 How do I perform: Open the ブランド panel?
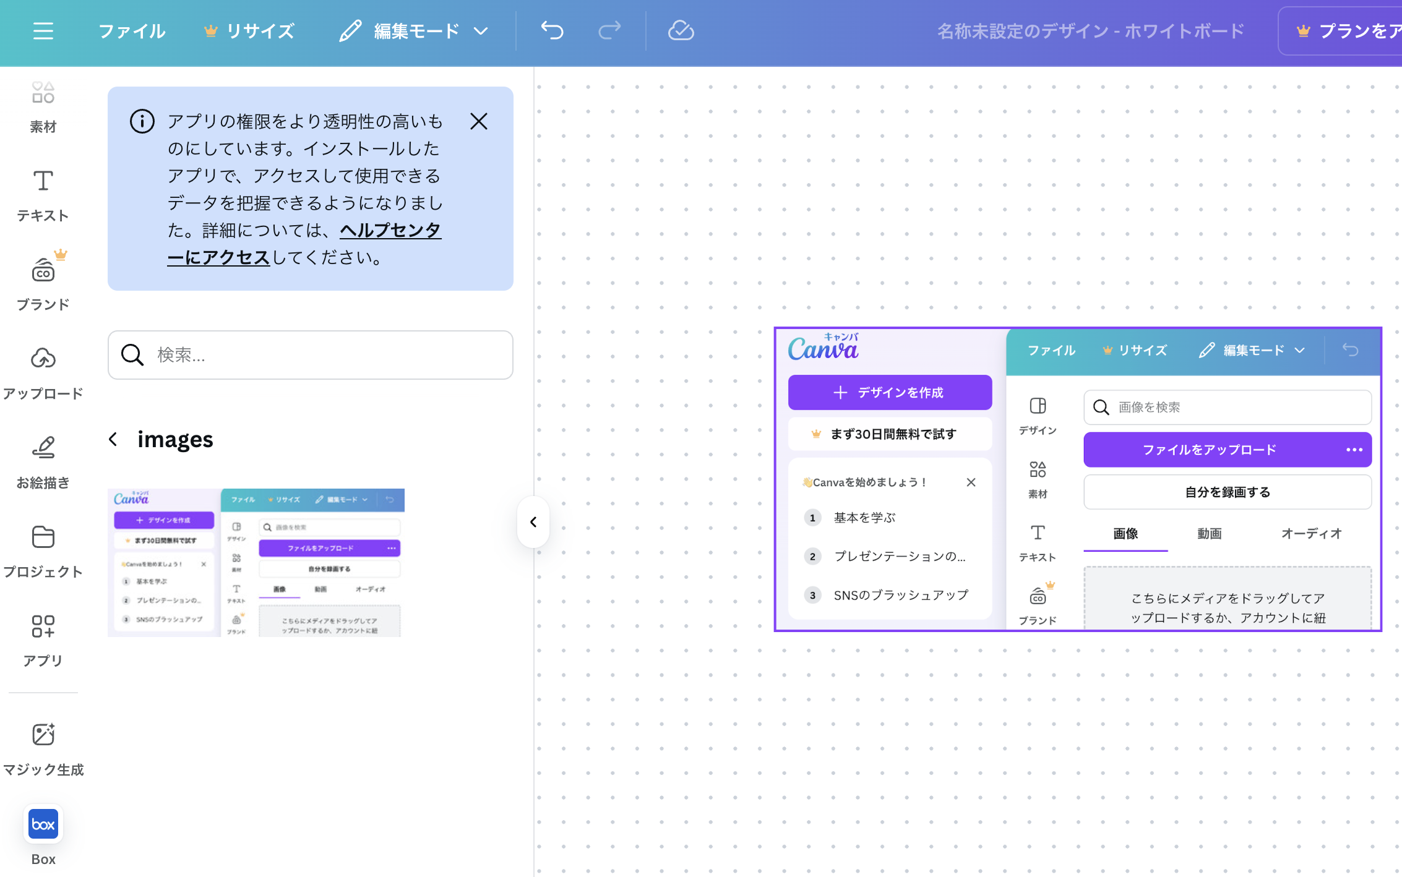point(43,281)
